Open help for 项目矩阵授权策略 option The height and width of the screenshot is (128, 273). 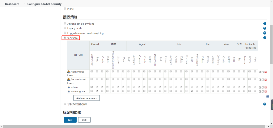click(265, 104)
